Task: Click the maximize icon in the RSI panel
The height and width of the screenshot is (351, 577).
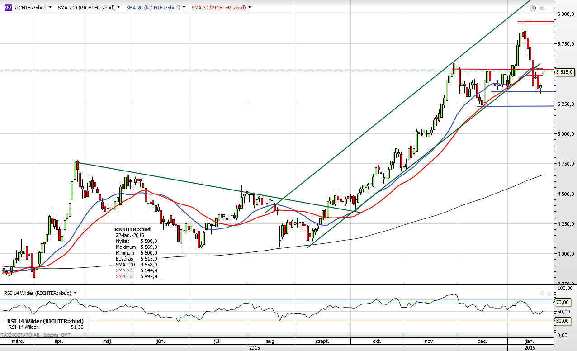Action: [x=543, y=293]
